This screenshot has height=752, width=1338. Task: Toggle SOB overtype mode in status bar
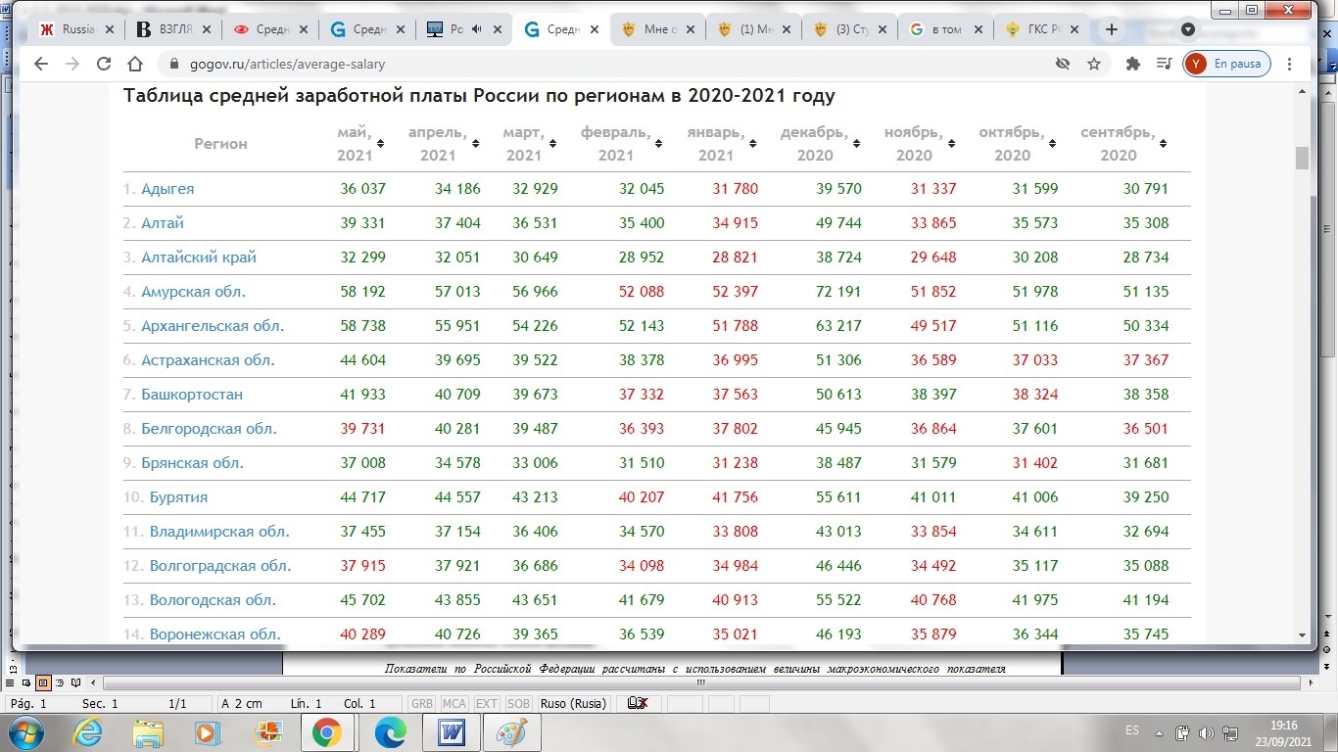pos(519,704)
